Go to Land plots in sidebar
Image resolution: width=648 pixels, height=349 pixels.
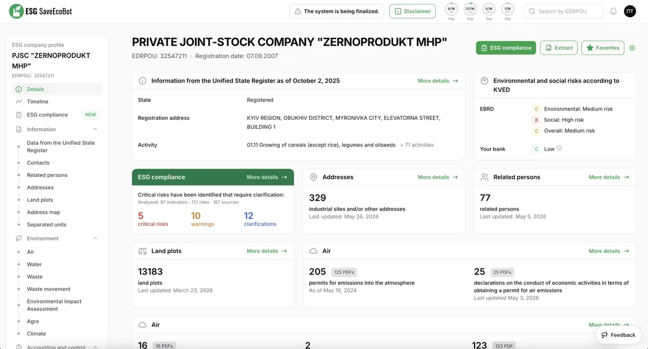pyautogui.click(x=40, y=200)
